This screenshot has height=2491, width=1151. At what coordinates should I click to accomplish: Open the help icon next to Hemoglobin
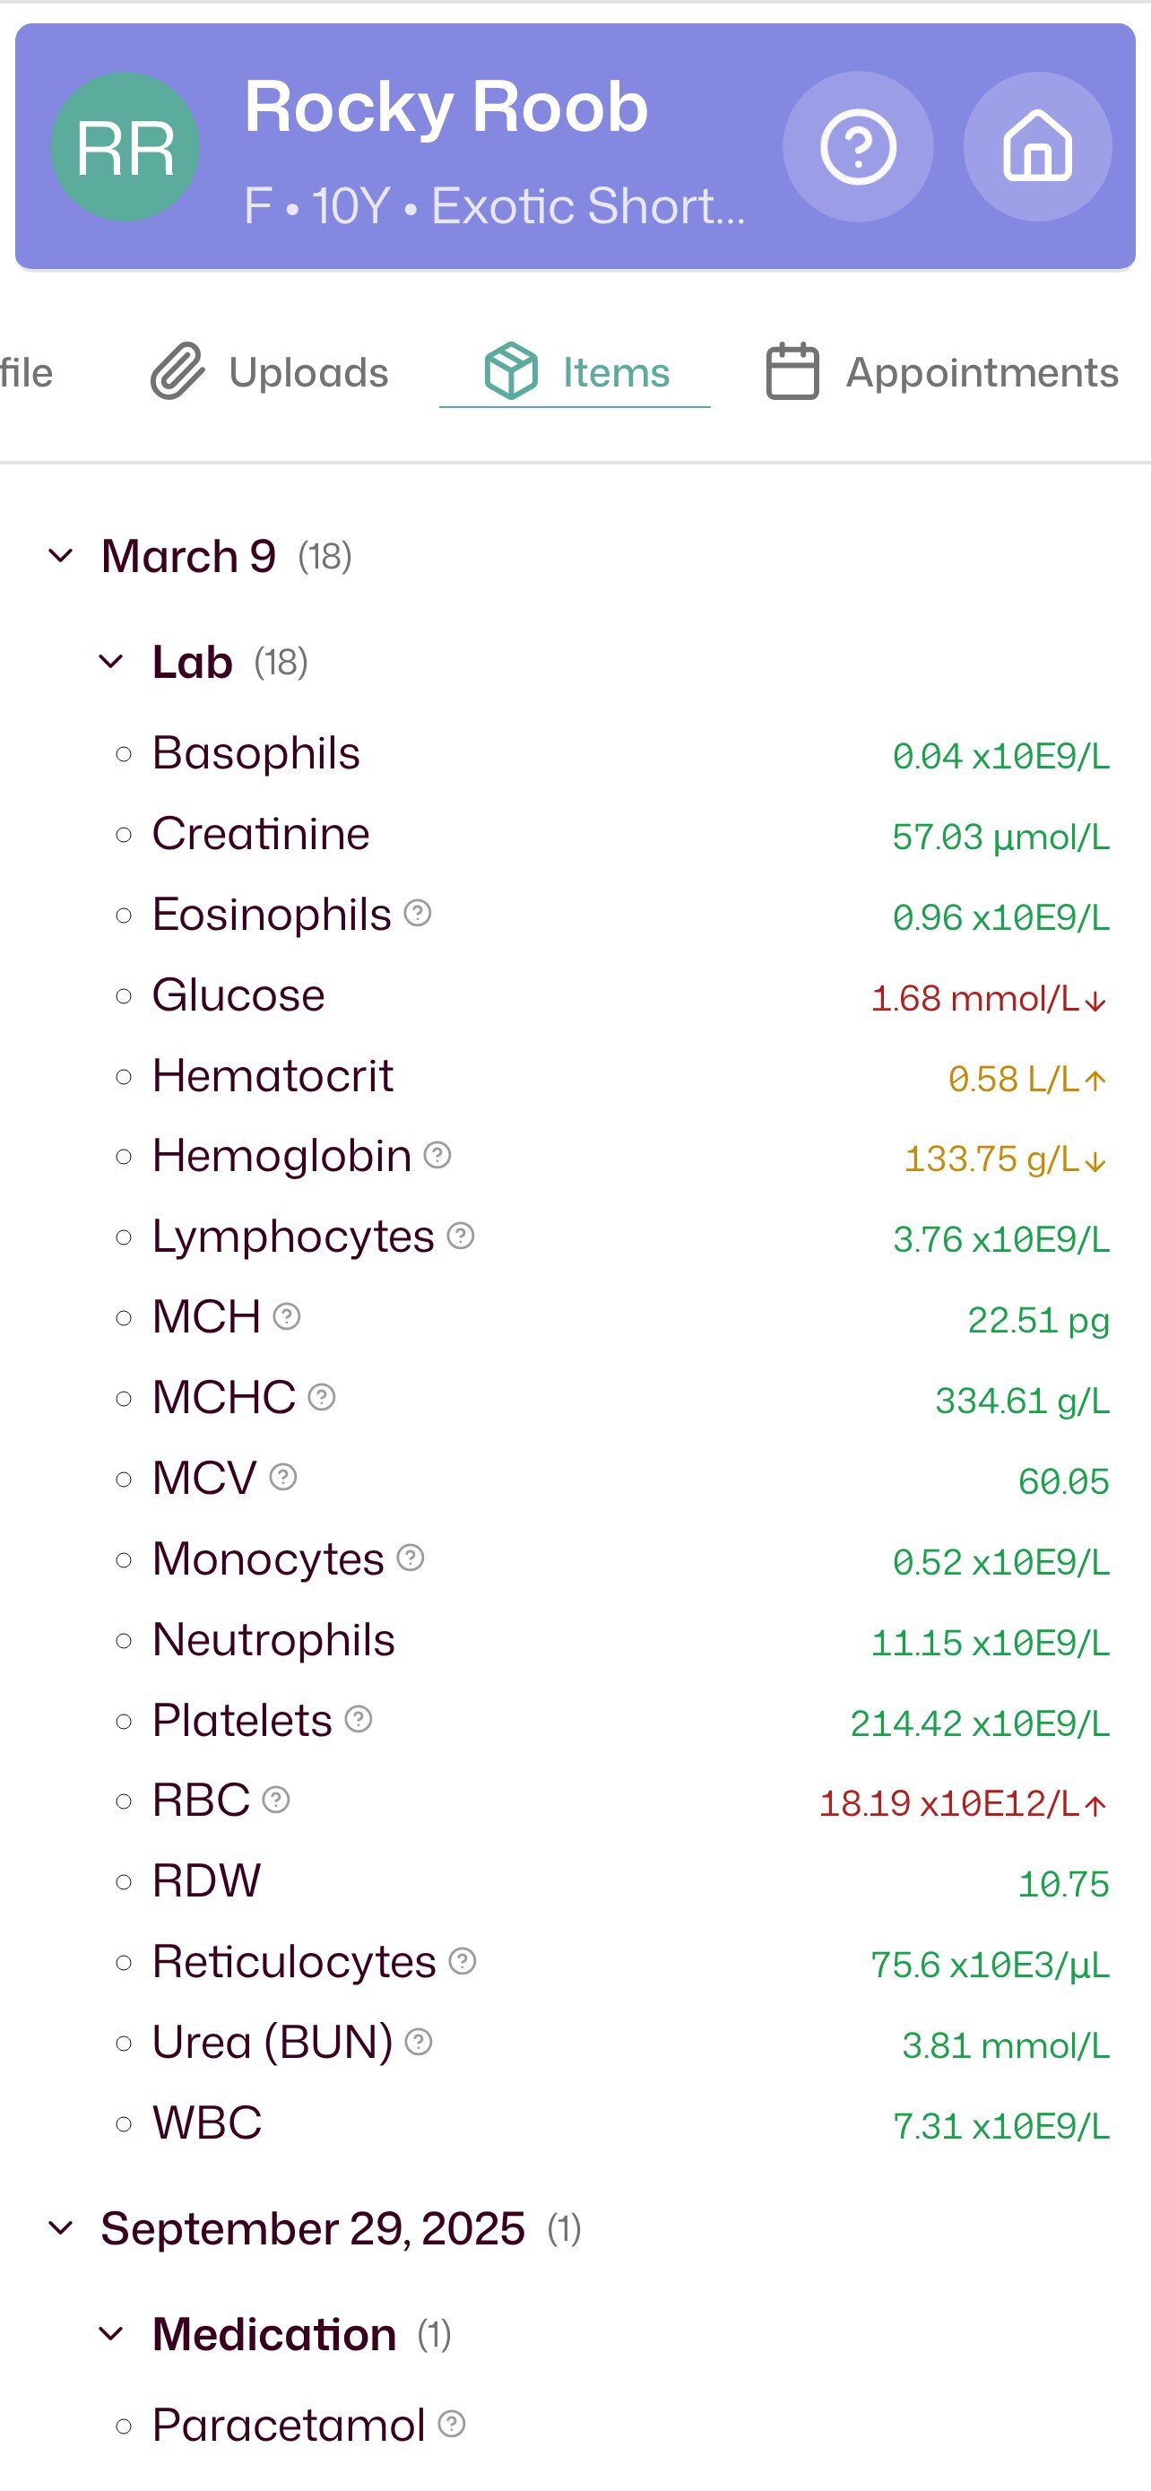point(437,1155)
